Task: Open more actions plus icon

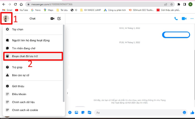Action: coord(70,113)
